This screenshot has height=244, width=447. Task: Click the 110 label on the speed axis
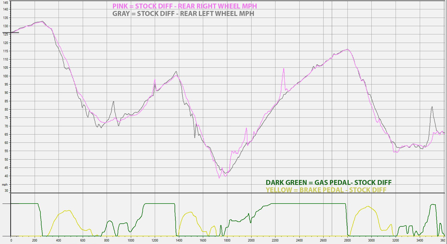5,59
